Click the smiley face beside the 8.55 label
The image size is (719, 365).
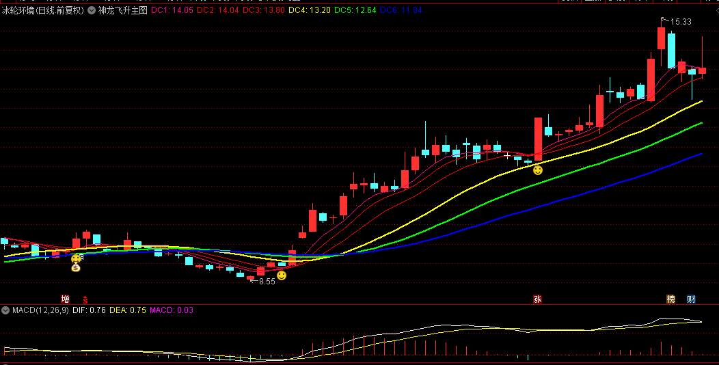click(282, 275)
